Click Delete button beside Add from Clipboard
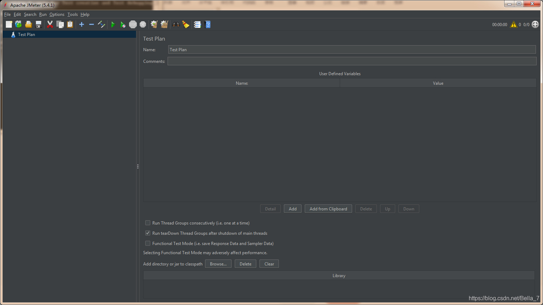Image resolution: width=543 pixels, height=305 pixels. 366,209
